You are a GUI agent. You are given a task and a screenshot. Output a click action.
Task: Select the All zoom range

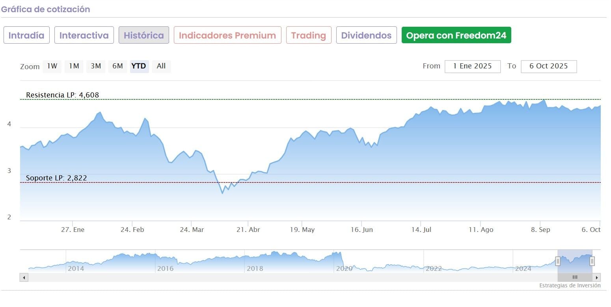[161, 66]
